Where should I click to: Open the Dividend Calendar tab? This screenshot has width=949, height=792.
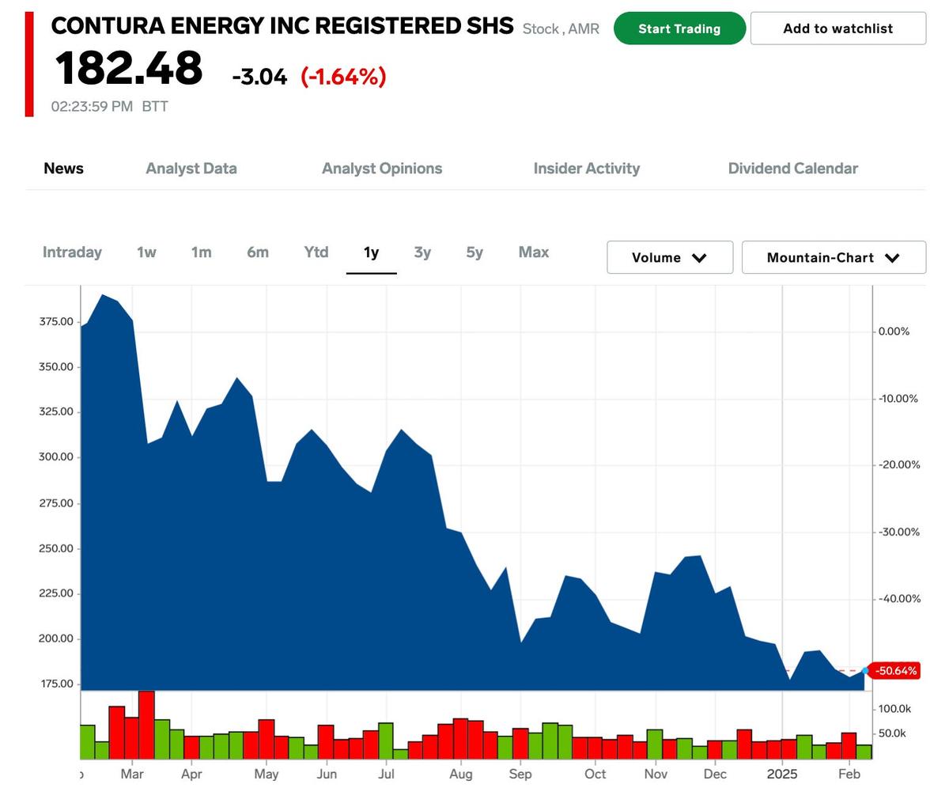pos(792,169)
